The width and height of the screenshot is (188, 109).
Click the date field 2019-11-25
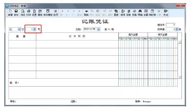(x=90, y=29)
